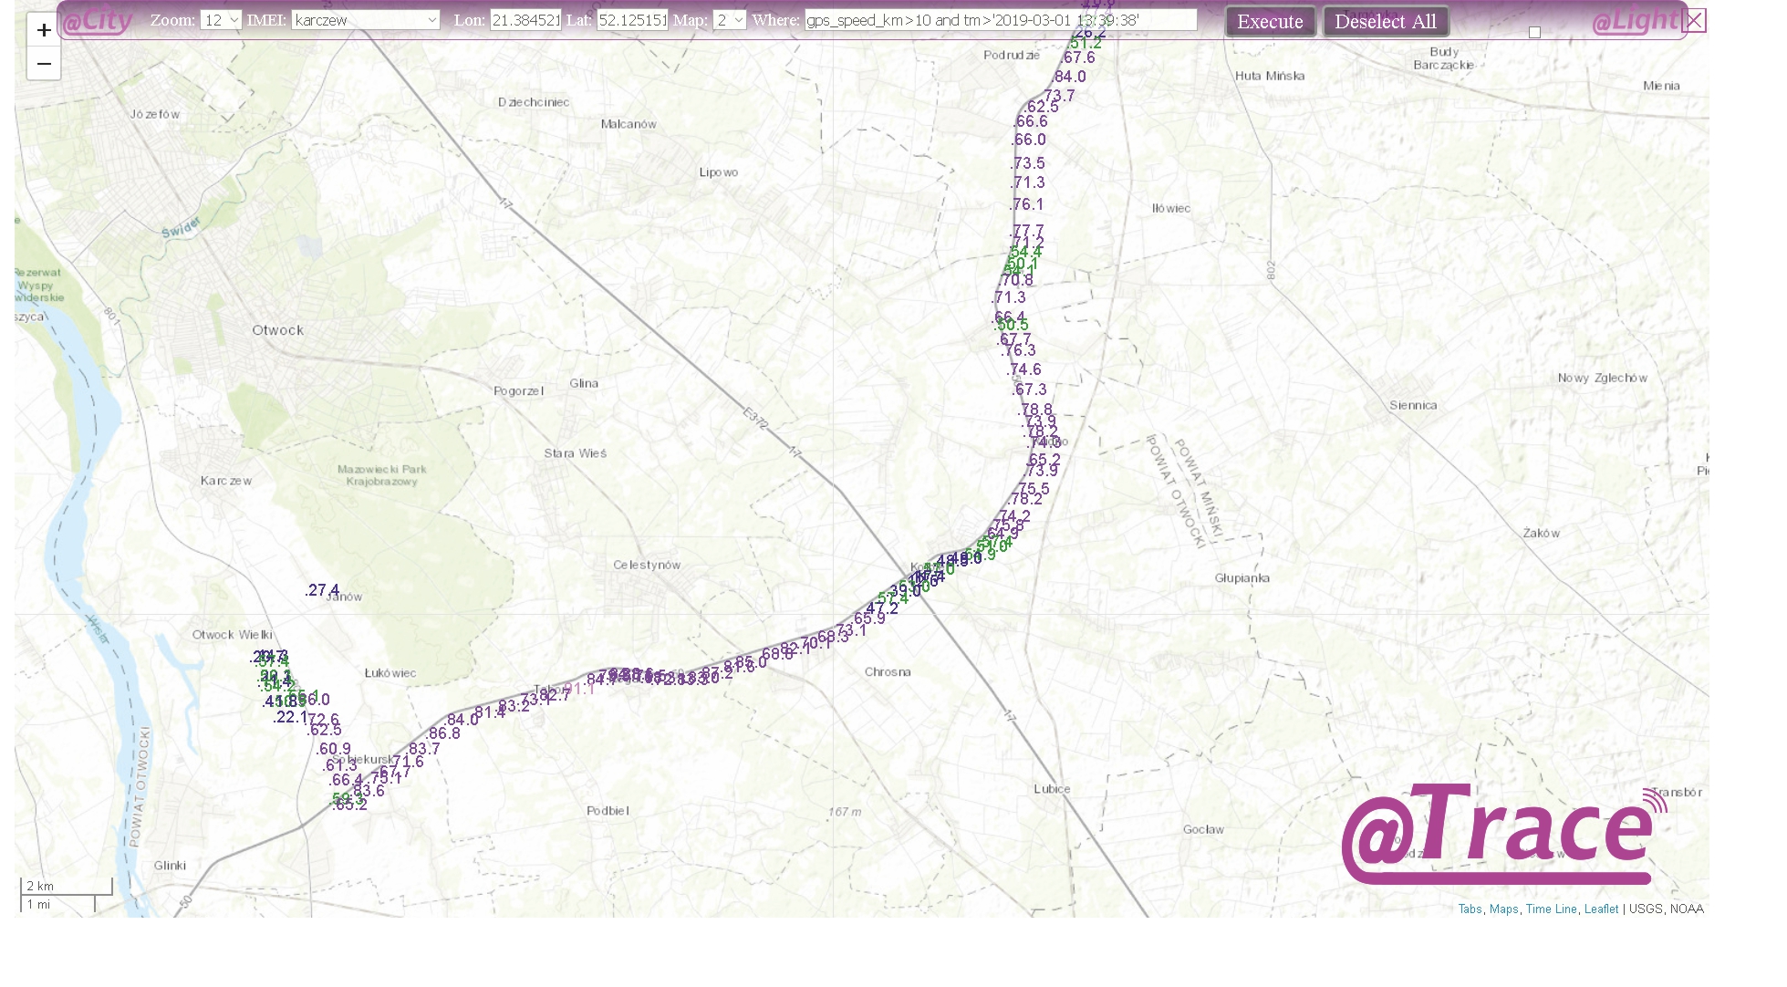
Task: Toggle the small checkbox near @Light
Action: pos(1534,32)
